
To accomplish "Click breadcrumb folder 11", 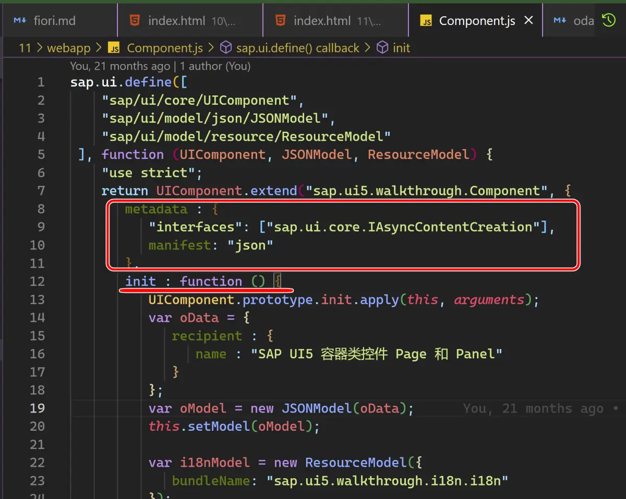I will coord(25,48).
